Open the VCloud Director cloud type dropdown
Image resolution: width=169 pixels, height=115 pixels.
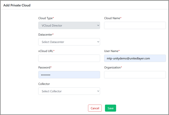coord(69,25)
